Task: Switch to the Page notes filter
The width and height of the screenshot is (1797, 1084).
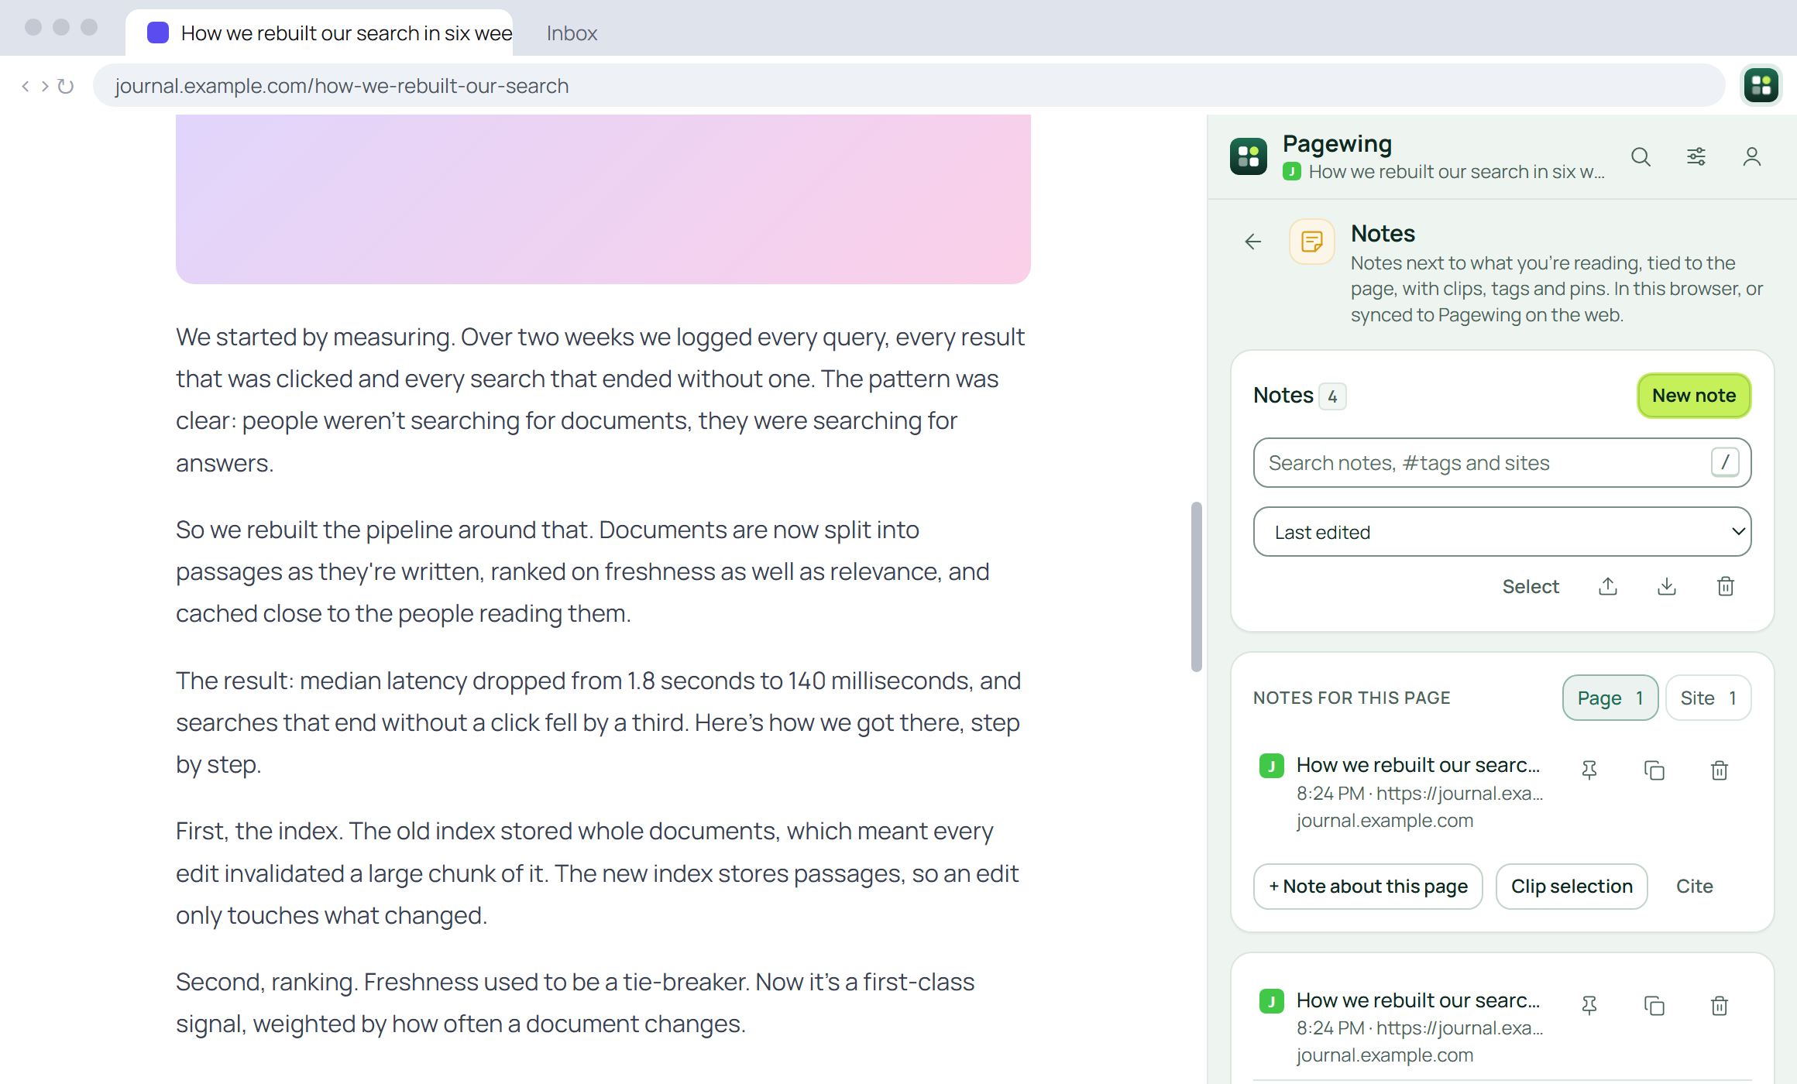Action: click(1610, 698)
